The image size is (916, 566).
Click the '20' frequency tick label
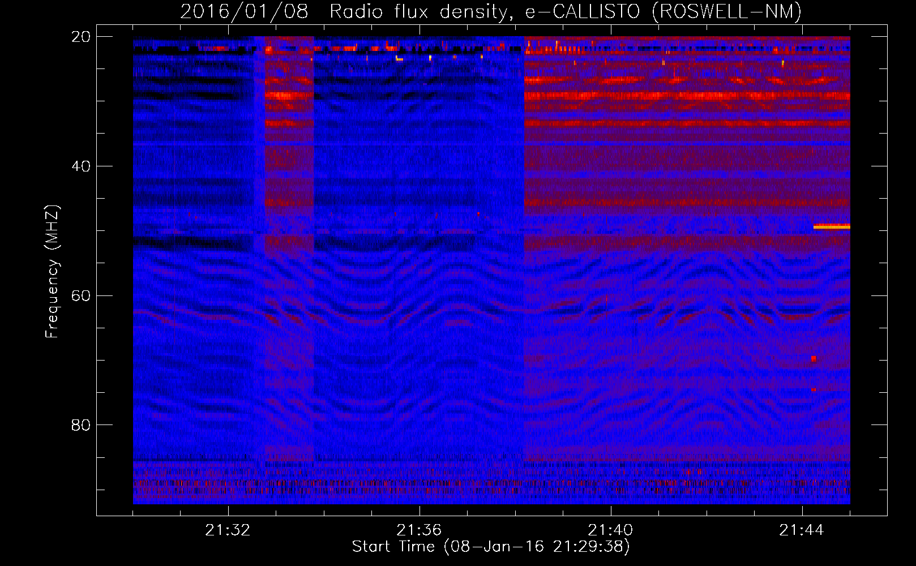pyautogui.click(x=80, y=37)
